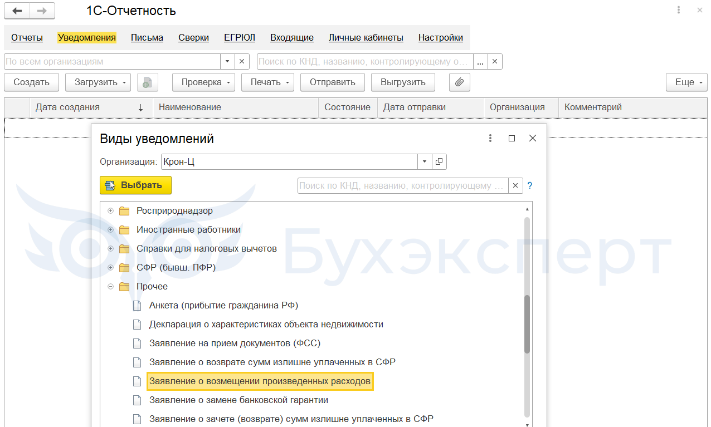Expand the СФР (бывш. ПФР) tree node
Image resolution: width=711 pixels, height=427 pixels.
(110, 268)
